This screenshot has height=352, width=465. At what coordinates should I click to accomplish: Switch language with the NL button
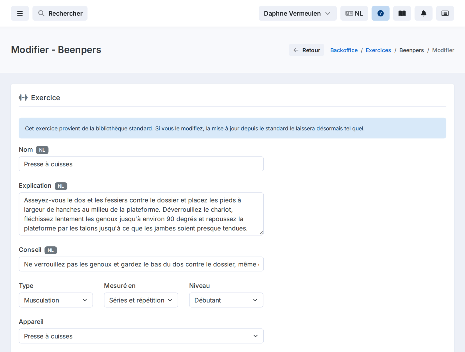[354, 13]
